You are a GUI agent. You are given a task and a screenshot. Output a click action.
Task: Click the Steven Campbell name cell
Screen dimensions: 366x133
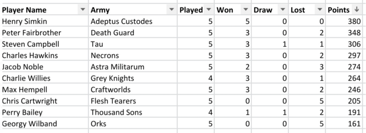click(45, 44)
